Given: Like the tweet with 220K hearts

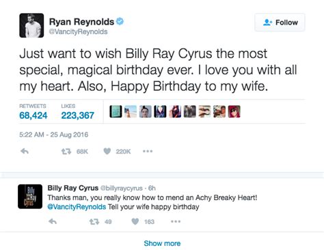Looking at the screenshot, I should click(x=107, y=151).
